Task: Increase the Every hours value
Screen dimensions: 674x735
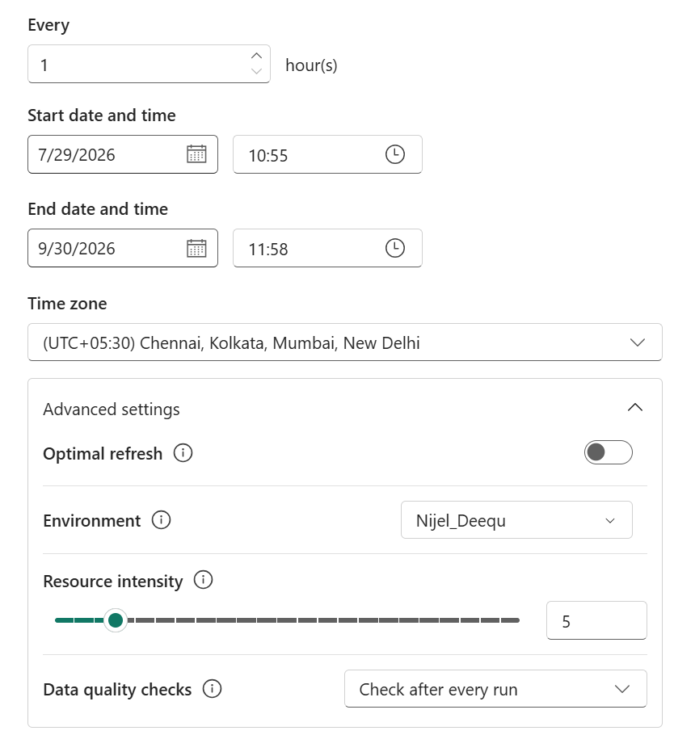Action: click(256, 56)
